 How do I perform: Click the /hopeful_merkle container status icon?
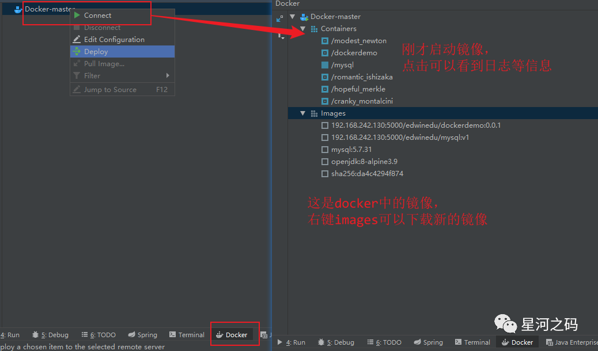(325, 89)
